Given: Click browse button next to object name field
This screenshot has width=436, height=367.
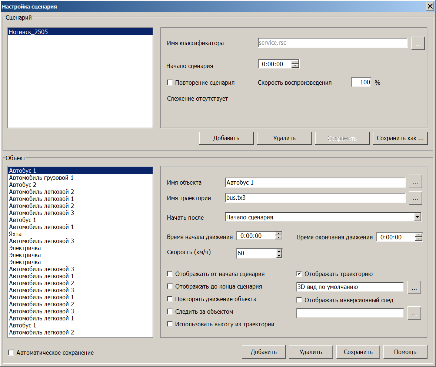Looking at the screenshot, I should click(415, 182).
